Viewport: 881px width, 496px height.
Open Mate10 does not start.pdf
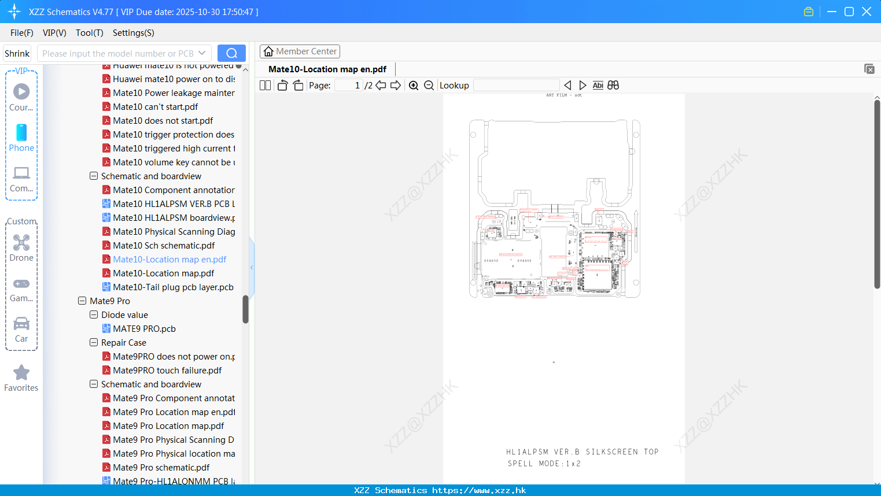(x=157, y=120)
